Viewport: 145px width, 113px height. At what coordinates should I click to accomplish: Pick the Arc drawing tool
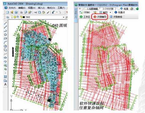[5, 42]
